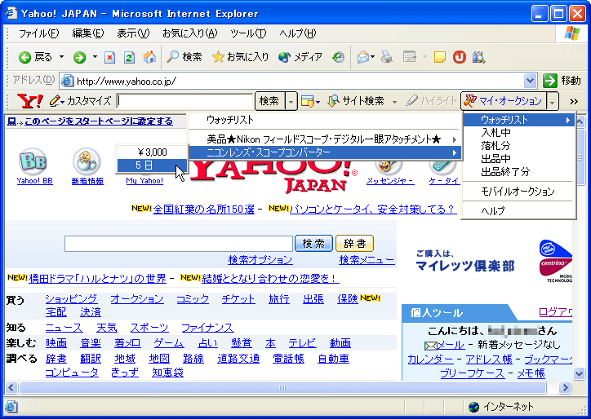Open the メディア media toolbar button

tap(300, 57)
